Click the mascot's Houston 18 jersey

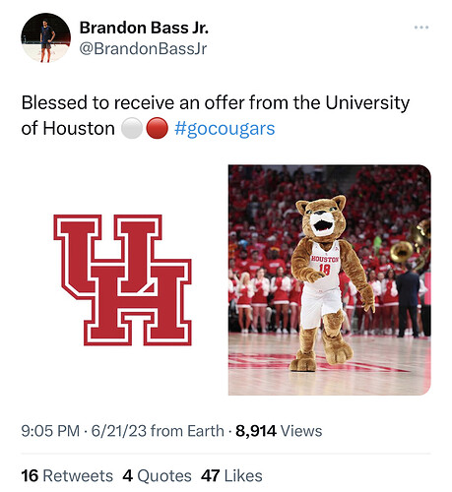click(x=323, y=264)
